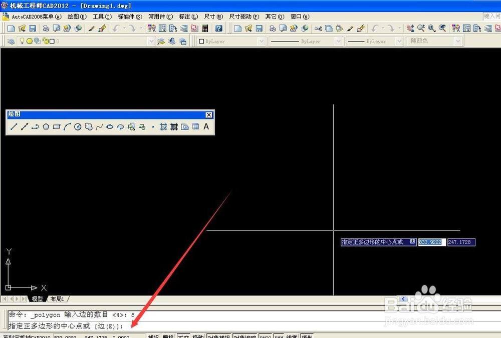
Task: Open the 工具(T) menu
Action: pos(102,16)
